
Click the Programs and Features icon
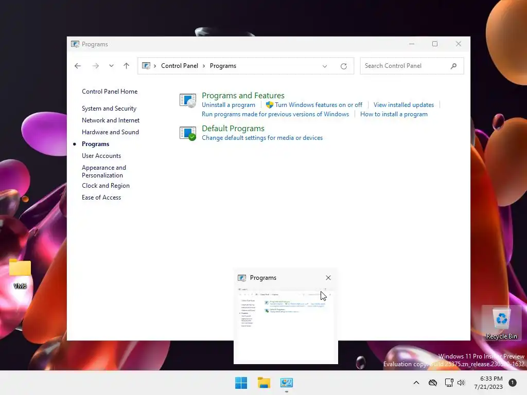(x=188, y=100)
